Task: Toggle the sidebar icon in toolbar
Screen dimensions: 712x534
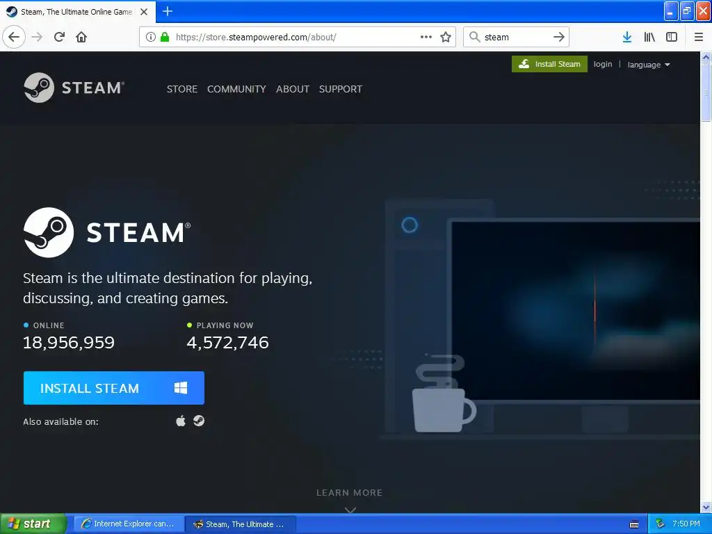Action: click(672, 37)
